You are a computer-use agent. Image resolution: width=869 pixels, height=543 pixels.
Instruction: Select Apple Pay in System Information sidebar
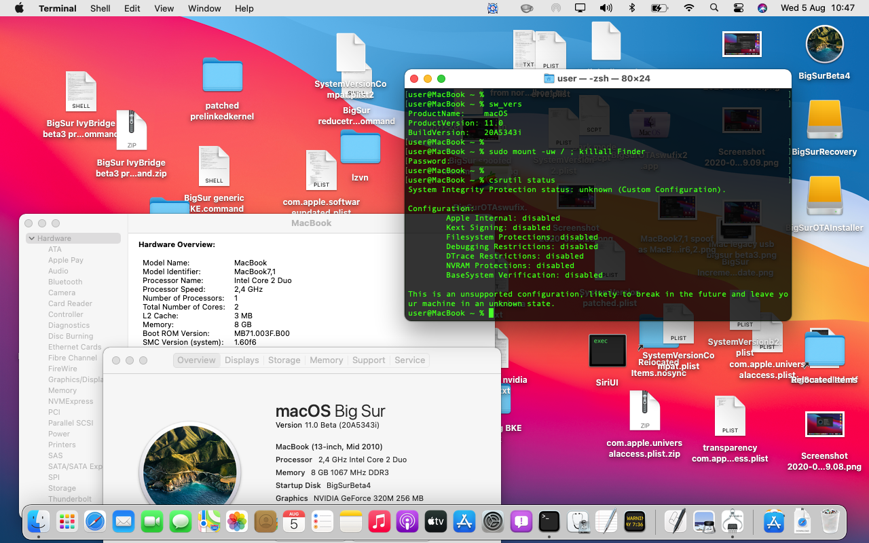[x=66, y=260]
